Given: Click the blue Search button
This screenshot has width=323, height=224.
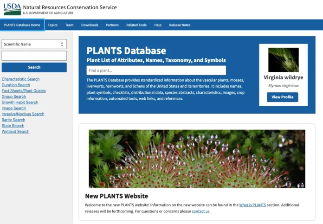Looking at the screenshot, I should point(34,67).
